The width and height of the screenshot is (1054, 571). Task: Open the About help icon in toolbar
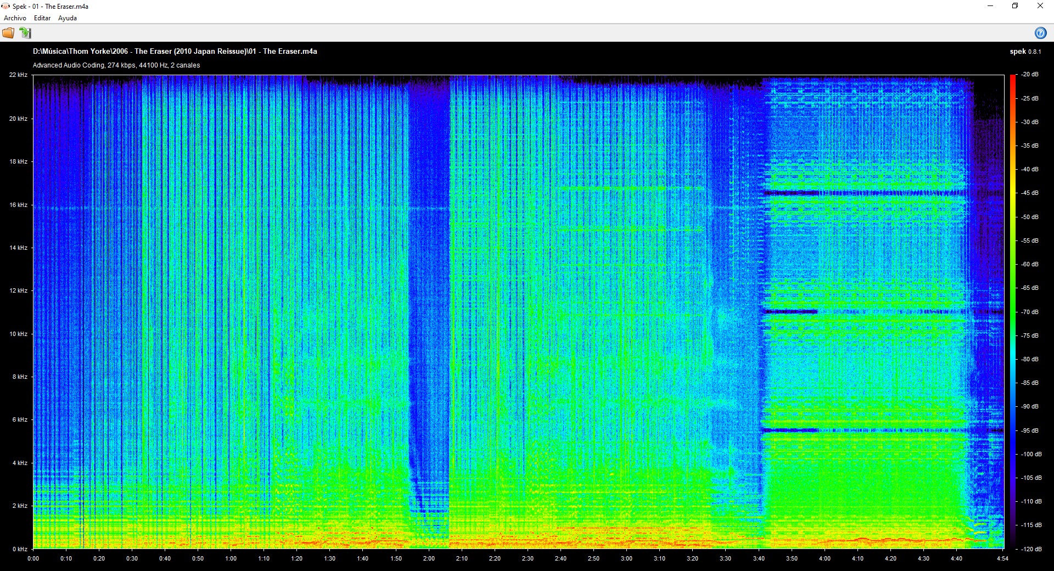pos(1040,33)
